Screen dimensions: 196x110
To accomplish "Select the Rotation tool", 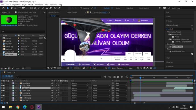I will coord(20,8).
